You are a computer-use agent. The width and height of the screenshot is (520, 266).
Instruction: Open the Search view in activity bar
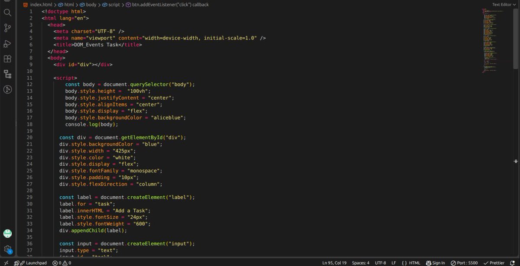[7, 13]
